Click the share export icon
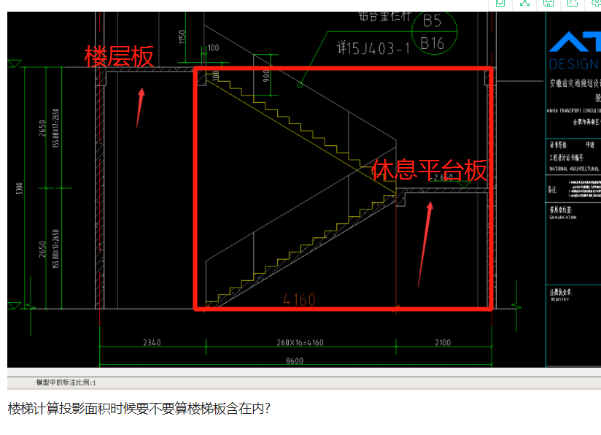This screenshot has height=435, width=601. [x=573, y=3]
